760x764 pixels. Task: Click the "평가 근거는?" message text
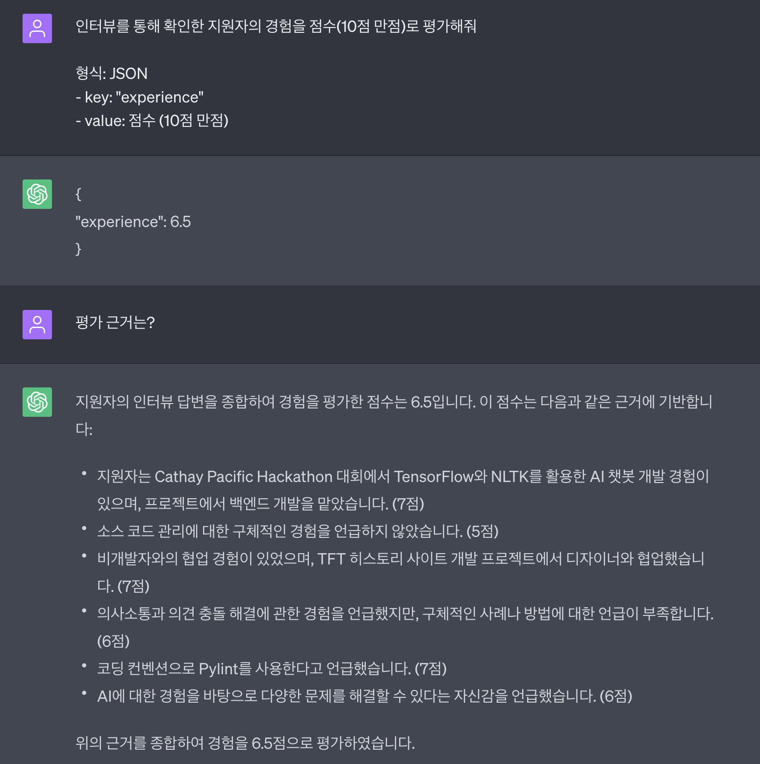115,323
